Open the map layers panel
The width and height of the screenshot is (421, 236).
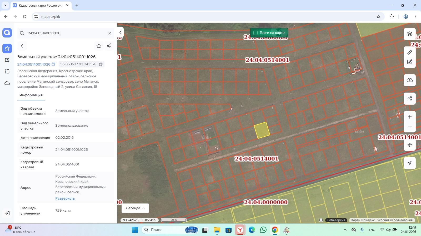409,34
